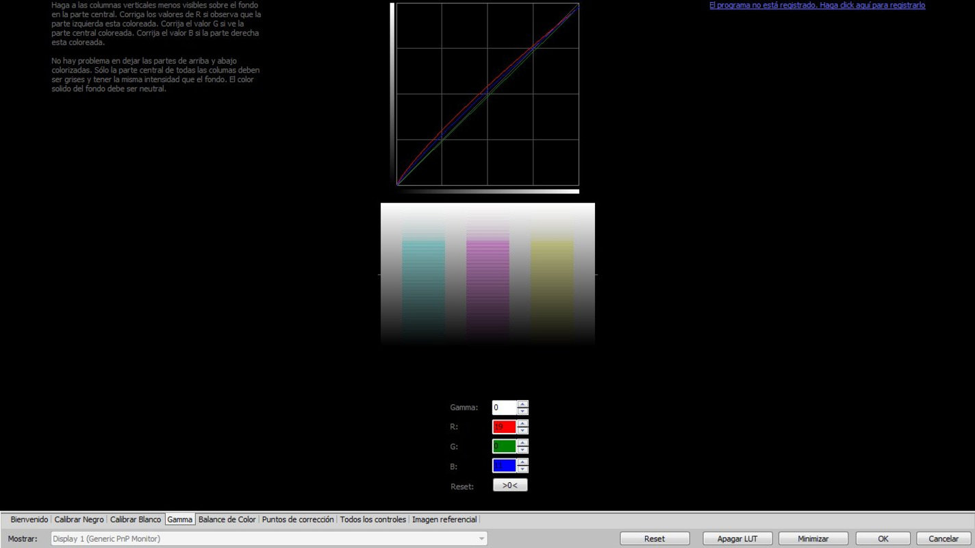Click the Minimizar button
The image size is (975, 548).
813,538
